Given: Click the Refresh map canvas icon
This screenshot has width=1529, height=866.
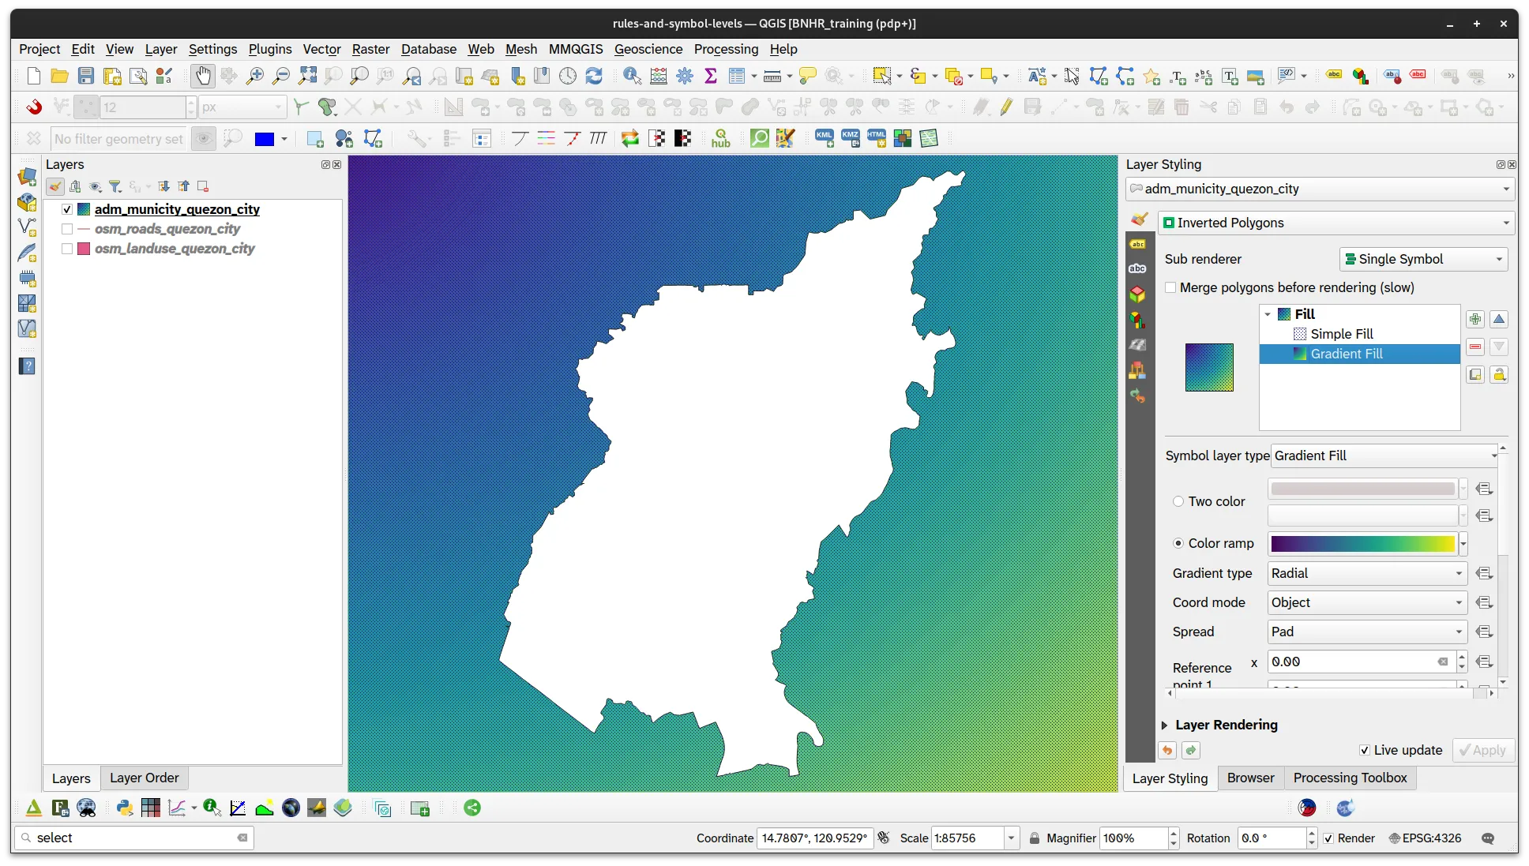Looking at the screenshot, I should [x=594, y=76].
